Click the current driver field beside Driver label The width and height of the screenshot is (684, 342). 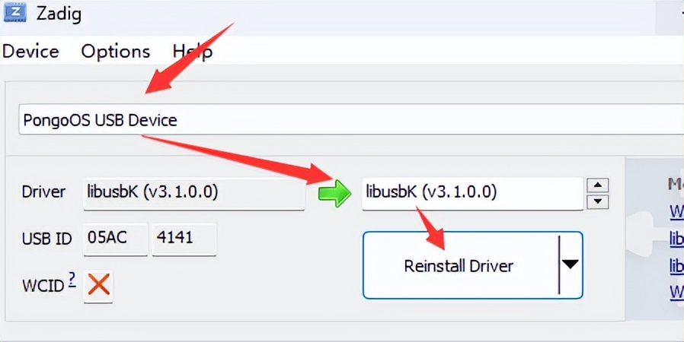193,193
